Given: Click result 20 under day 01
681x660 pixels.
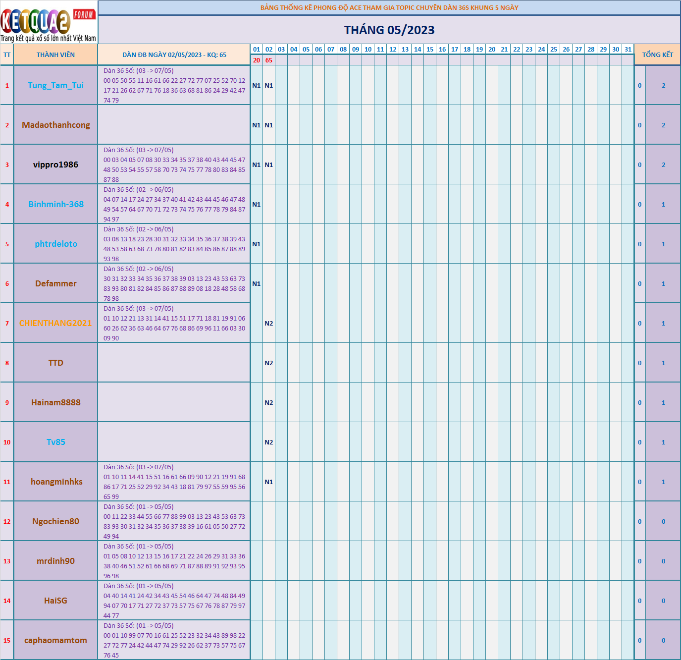Looking at the screenshot, I should pos(257,60).
